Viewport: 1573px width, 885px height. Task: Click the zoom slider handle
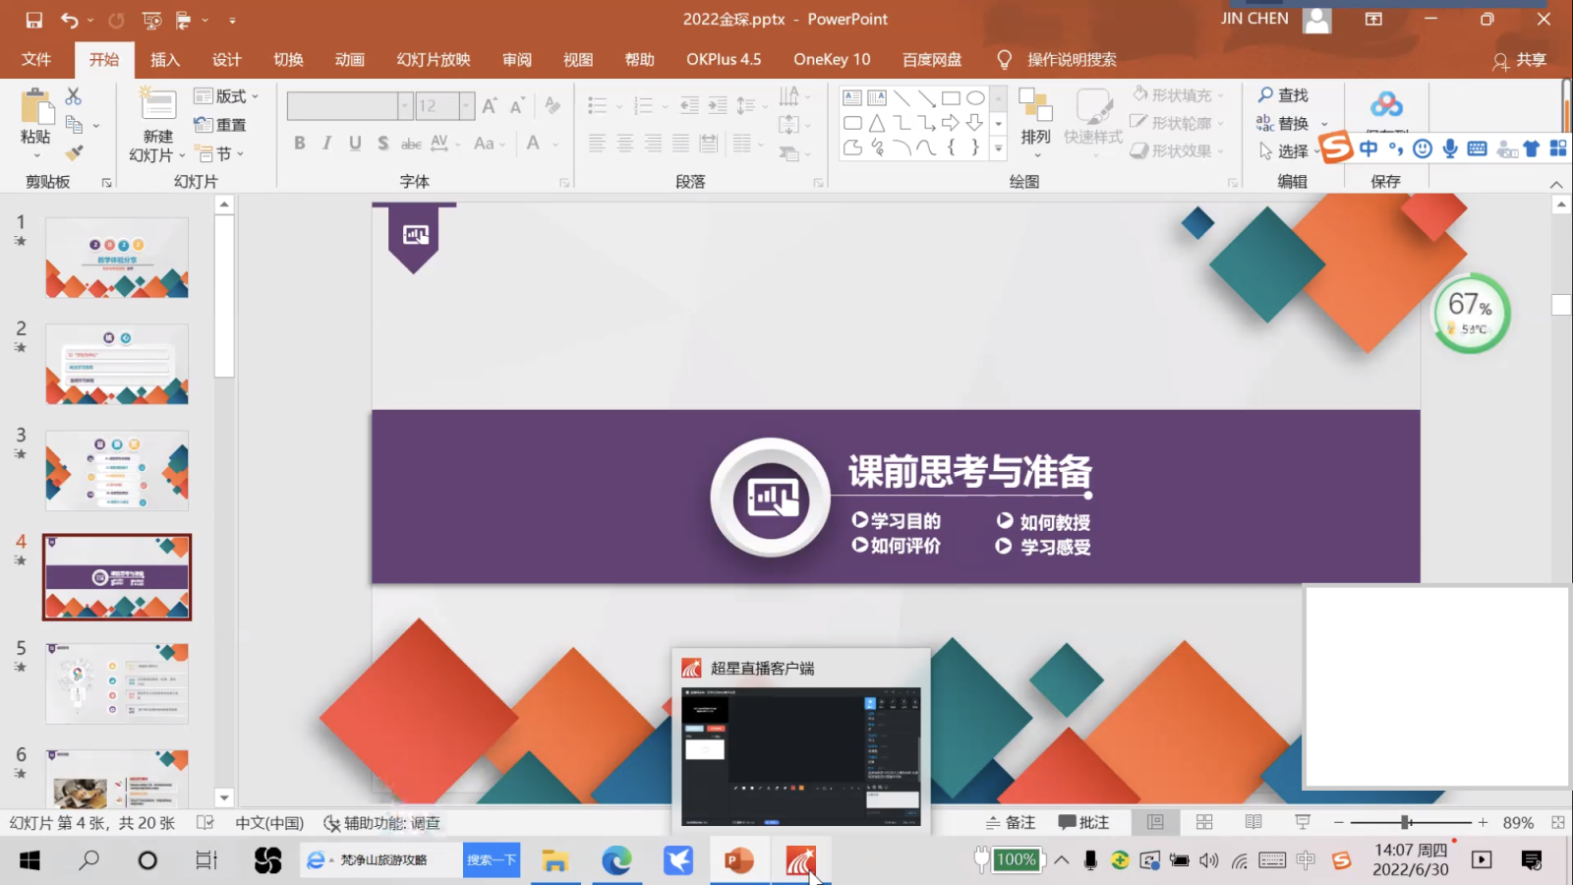pos(1406,822)
